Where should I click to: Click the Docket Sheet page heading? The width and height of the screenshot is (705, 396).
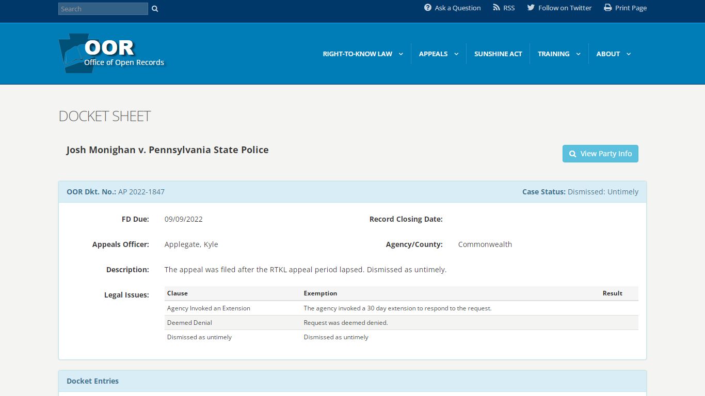coord(105,116)
